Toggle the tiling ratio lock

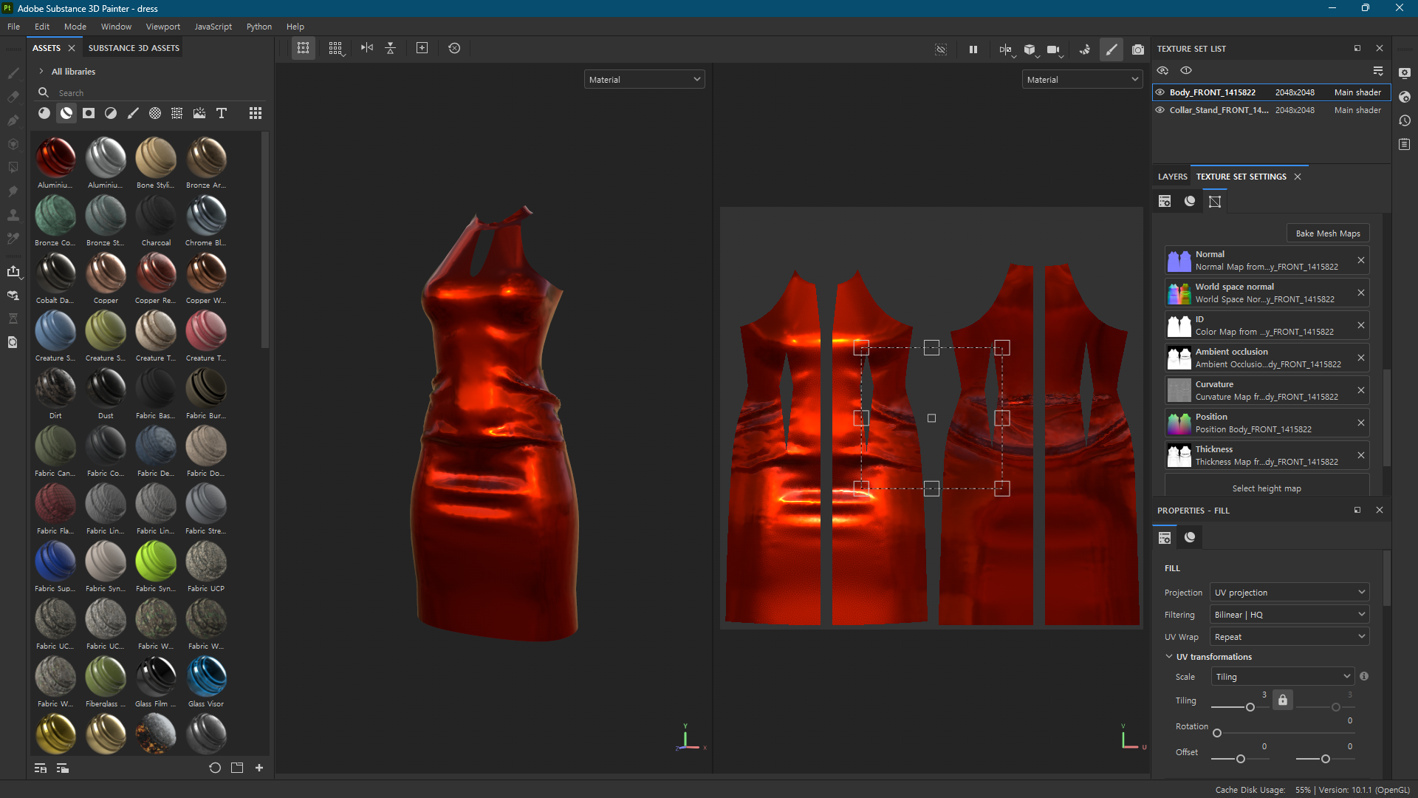click(x=1283, y=700)
